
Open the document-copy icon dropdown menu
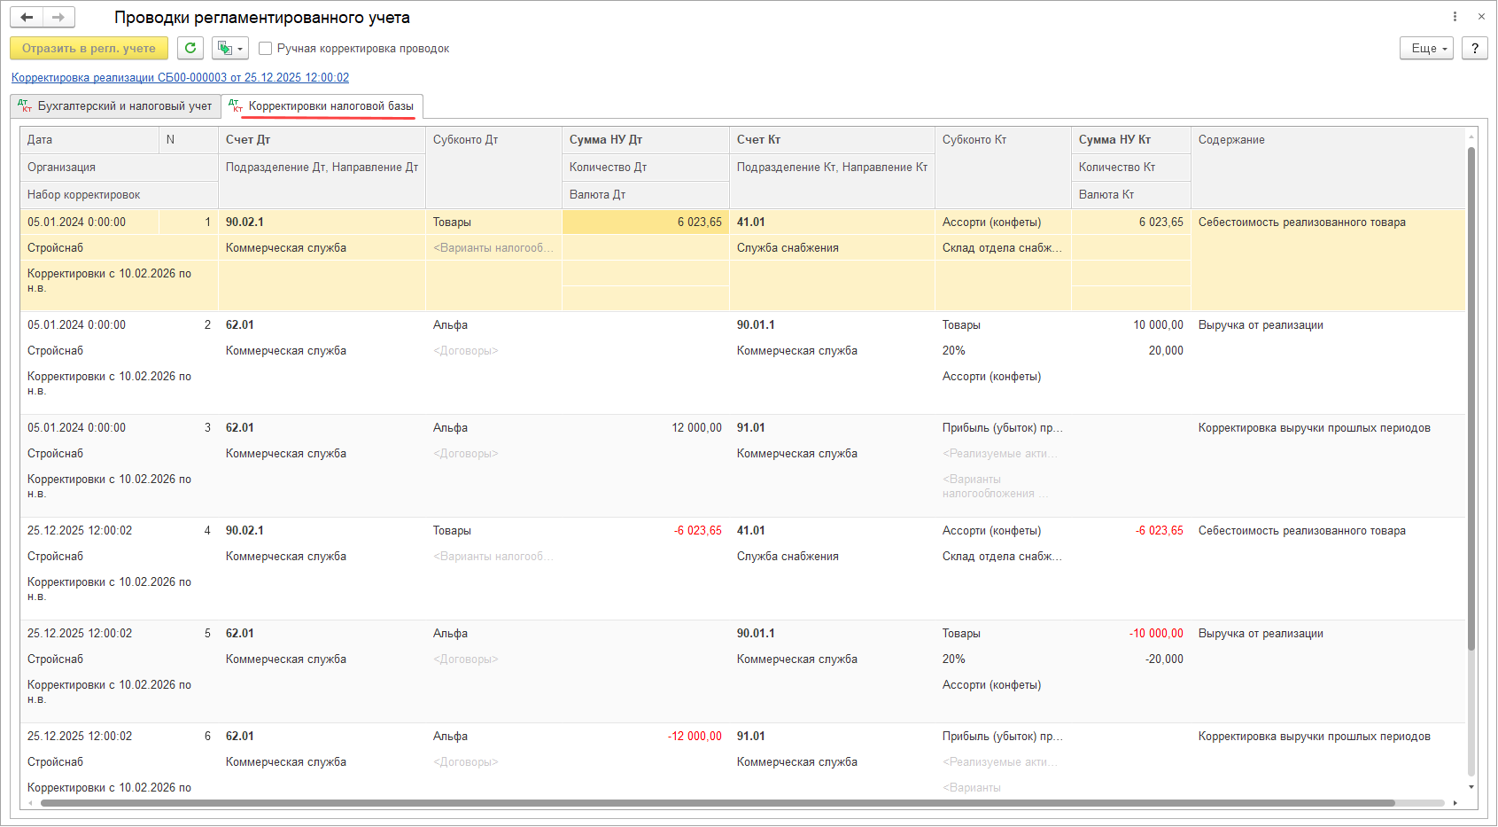point(229,48)
